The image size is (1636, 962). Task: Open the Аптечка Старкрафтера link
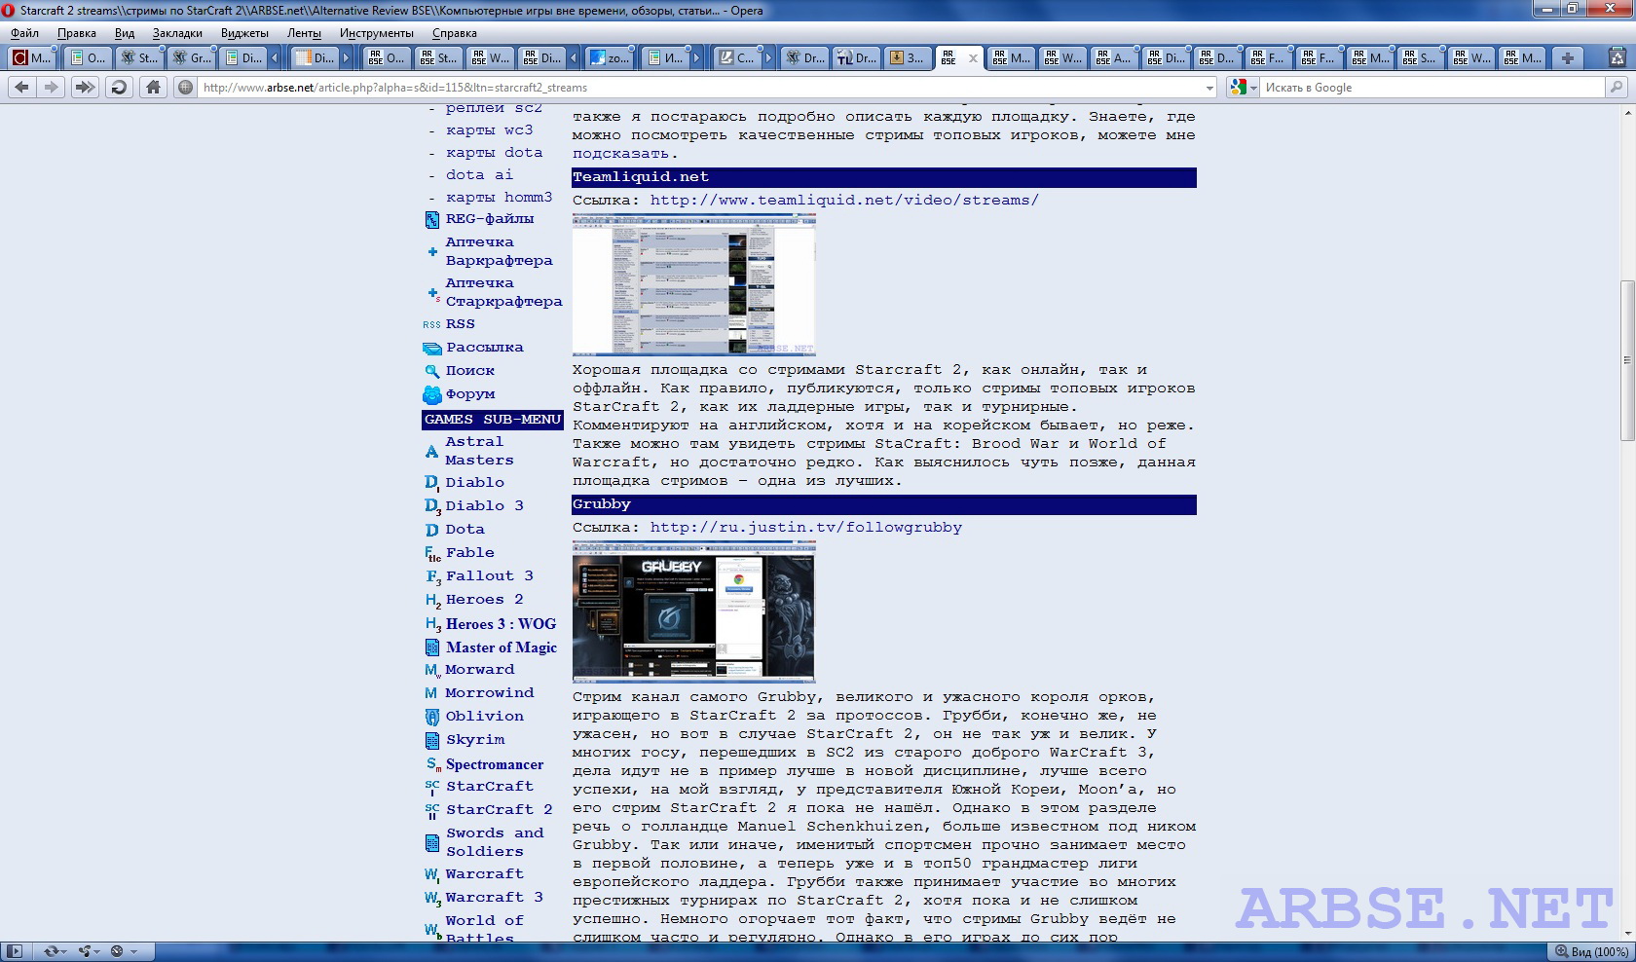click(504, 292)
